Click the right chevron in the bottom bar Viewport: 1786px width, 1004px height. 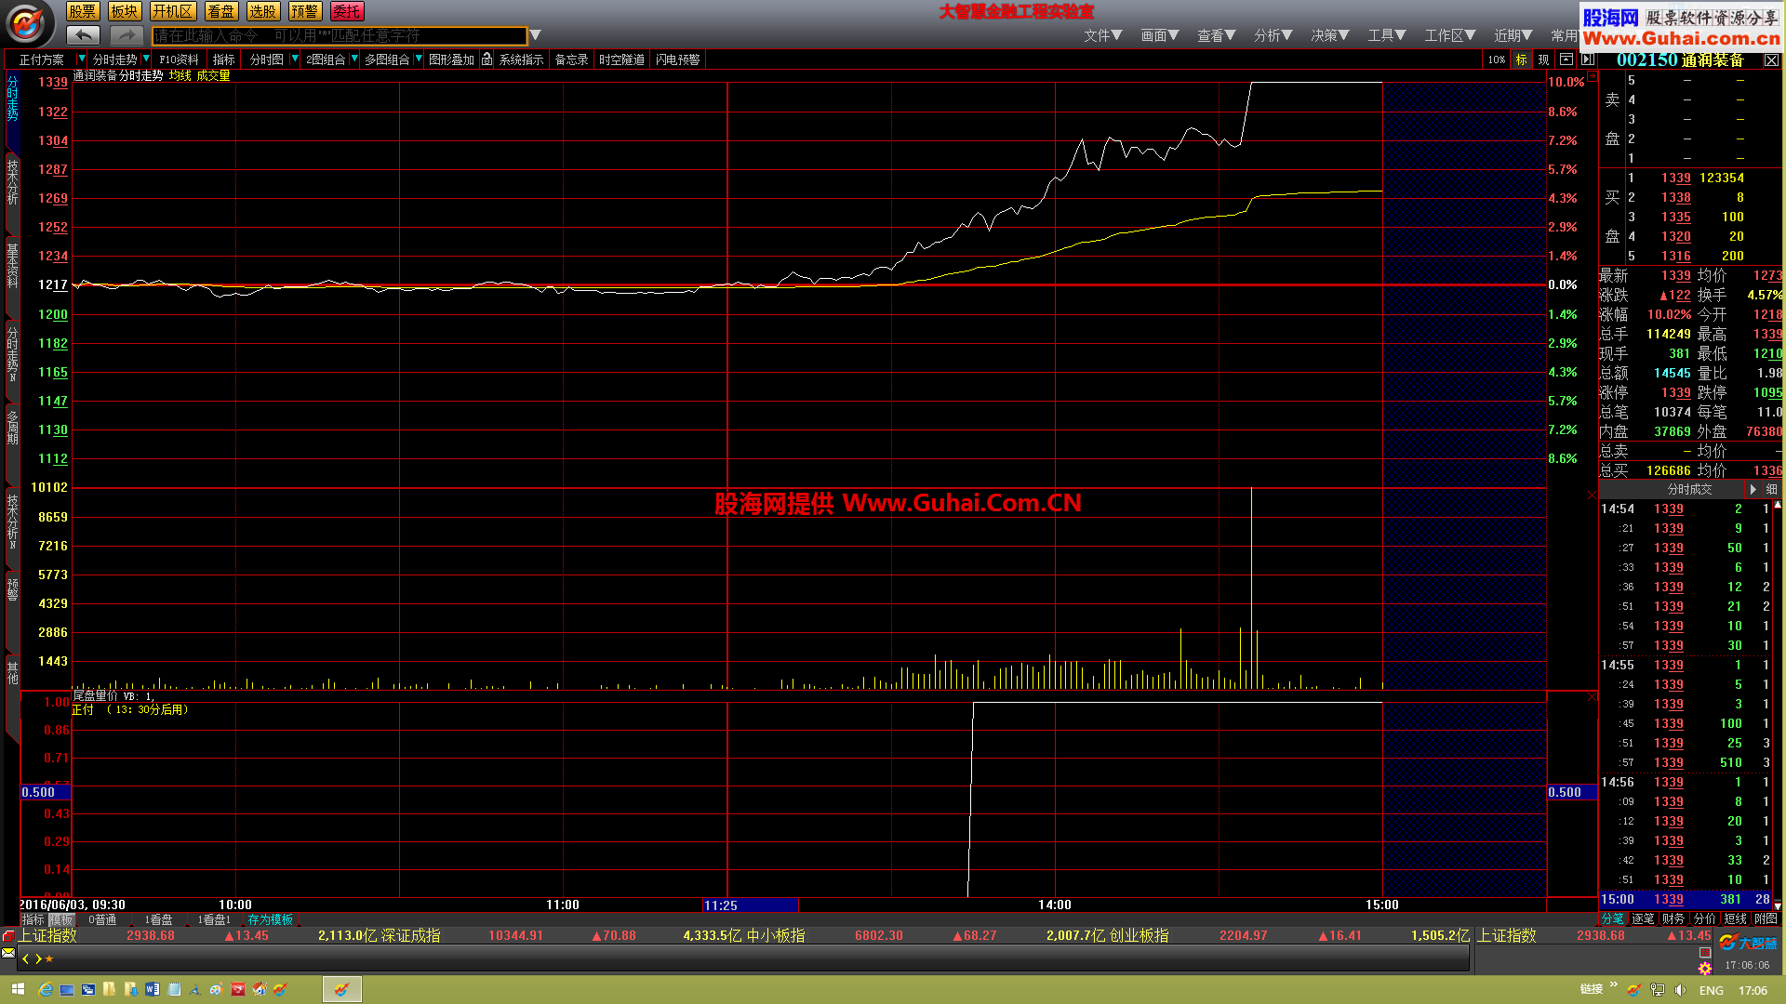38,958
